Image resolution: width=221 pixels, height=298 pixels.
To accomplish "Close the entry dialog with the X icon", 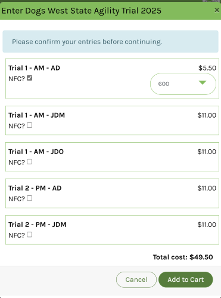I will tap(217, 10).
